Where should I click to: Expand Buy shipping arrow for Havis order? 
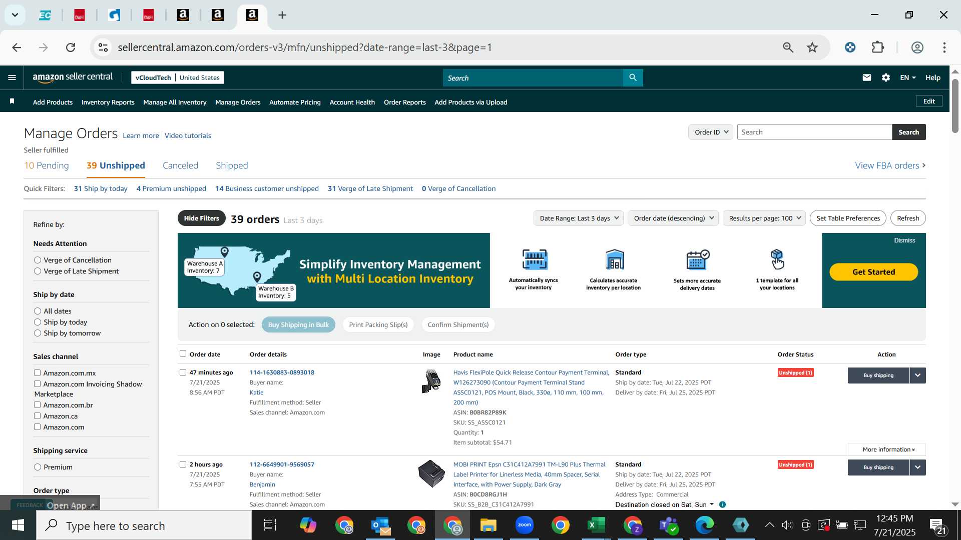917,375
